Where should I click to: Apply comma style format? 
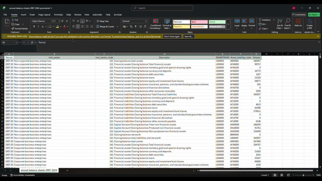(x=136, y=26)
